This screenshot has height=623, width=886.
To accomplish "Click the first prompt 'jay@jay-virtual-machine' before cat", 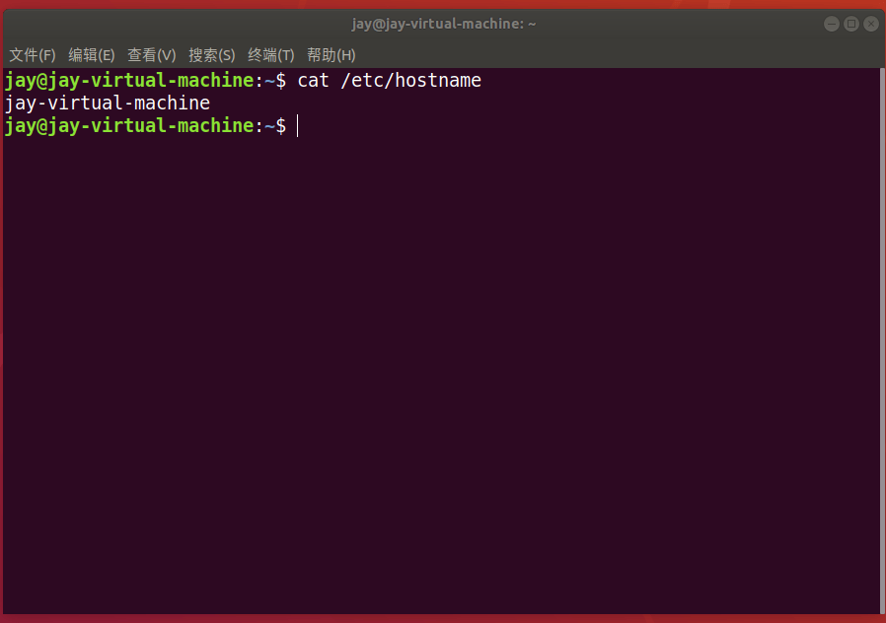I will (x=129, y=81).
